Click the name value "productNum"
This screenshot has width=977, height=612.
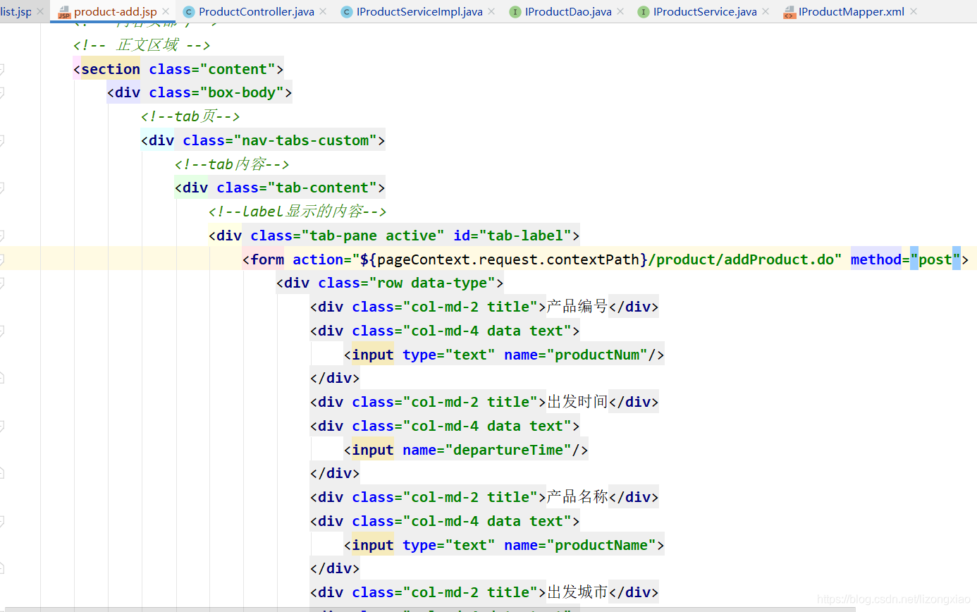coord(597,355)
